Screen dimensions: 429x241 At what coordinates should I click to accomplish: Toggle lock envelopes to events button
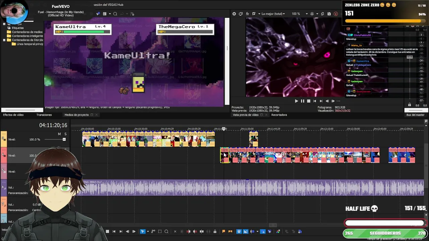click(263, 231)
